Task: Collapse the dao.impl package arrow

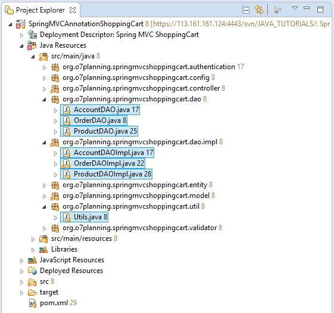Action: (44, 142)
